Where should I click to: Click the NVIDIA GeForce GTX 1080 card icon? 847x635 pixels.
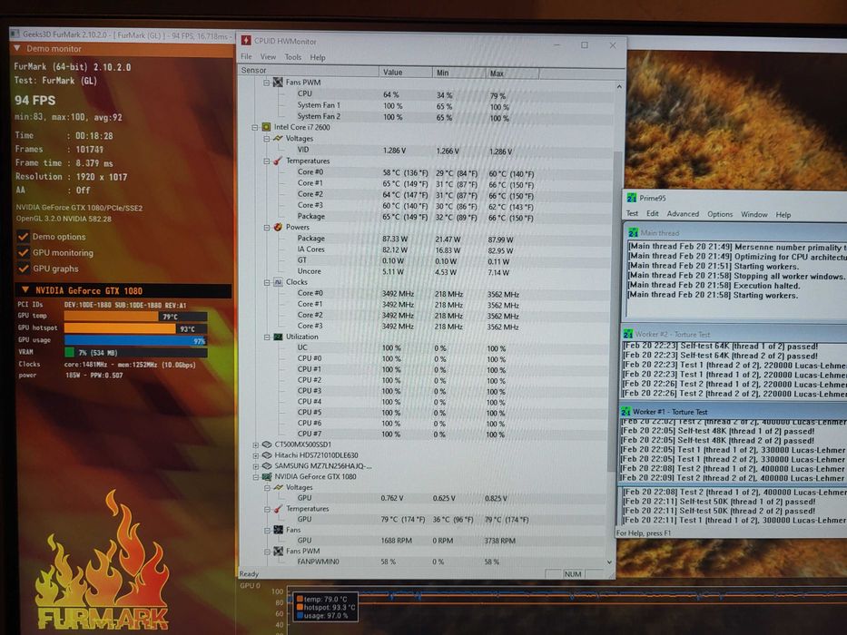point(266,477)
